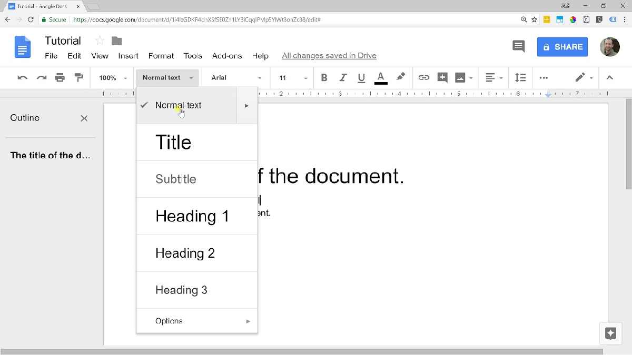
Task: Open the File menu
Action: (x=51, y=56)
